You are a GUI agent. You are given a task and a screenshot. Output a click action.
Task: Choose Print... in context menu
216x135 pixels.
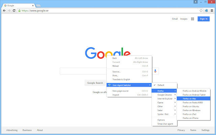coord(129,76)
